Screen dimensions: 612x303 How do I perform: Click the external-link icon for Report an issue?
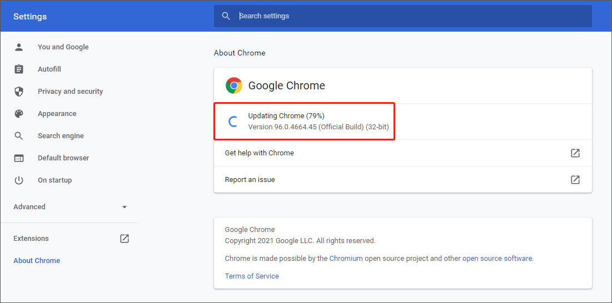[x=575, y=180]
